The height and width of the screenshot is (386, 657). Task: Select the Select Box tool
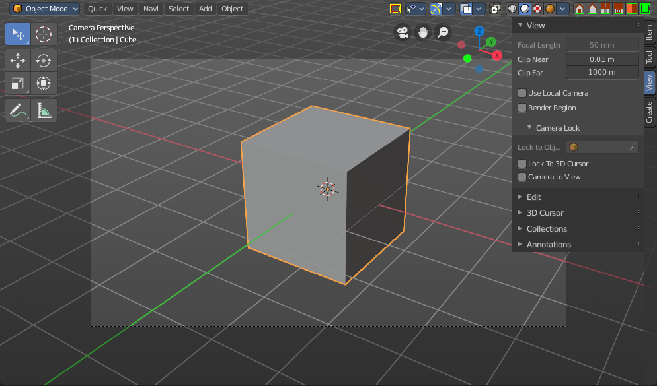(x=18, y=34)
